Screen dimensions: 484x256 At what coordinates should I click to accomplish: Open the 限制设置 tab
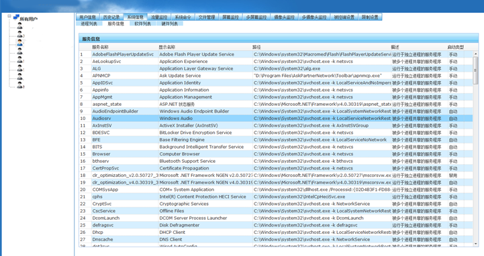(x=370, y=17)
